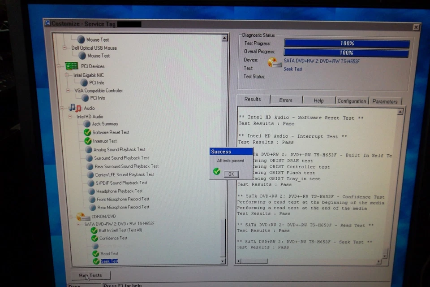Select the CDROM/DVD drive icon
Screen dimensions: 430x287
83,216
